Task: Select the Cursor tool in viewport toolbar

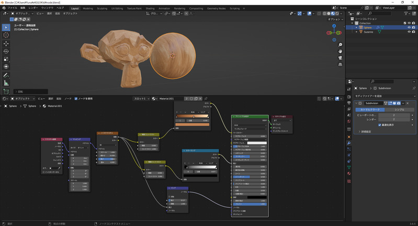Action: pos(6,35)
